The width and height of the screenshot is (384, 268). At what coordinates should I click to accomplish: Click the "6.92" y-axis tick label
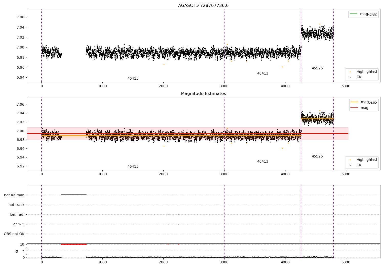(x=20, y=166)
